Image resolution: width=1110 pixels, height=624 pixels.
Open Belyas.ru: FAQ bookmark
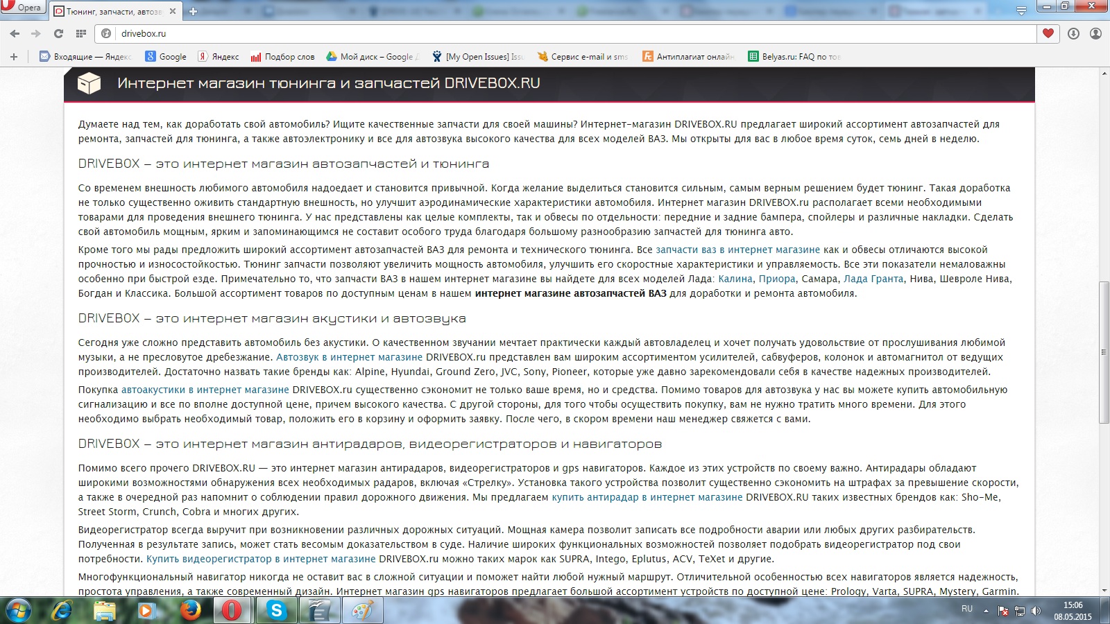coord(794,57)
